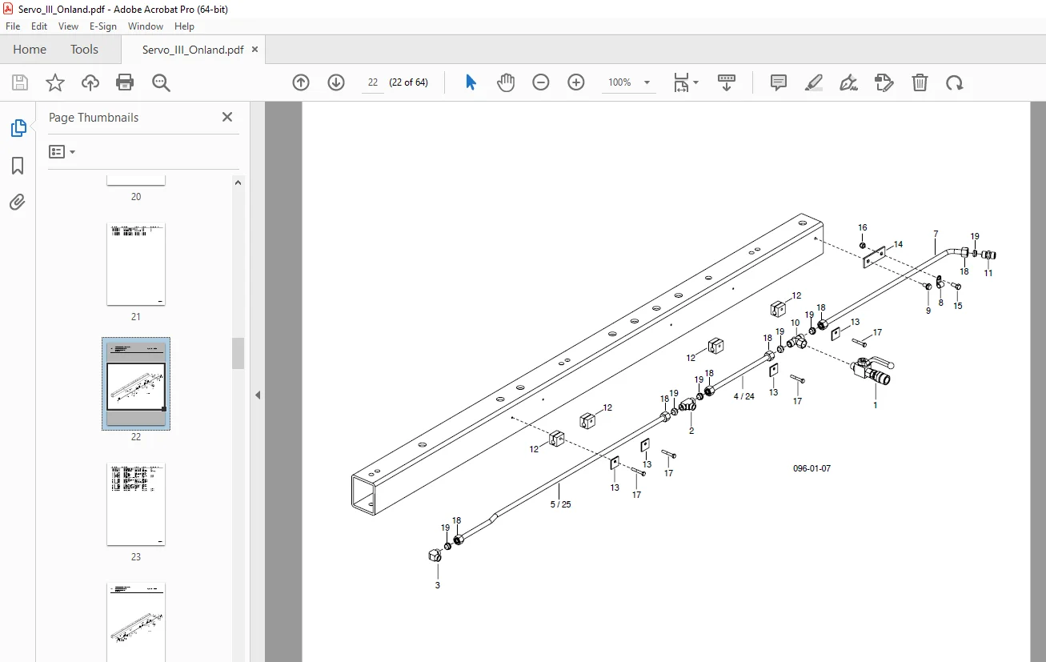Screen dimensions: 1046x662
Task: Click part label 4 / 24
Action: coord(744,396)
